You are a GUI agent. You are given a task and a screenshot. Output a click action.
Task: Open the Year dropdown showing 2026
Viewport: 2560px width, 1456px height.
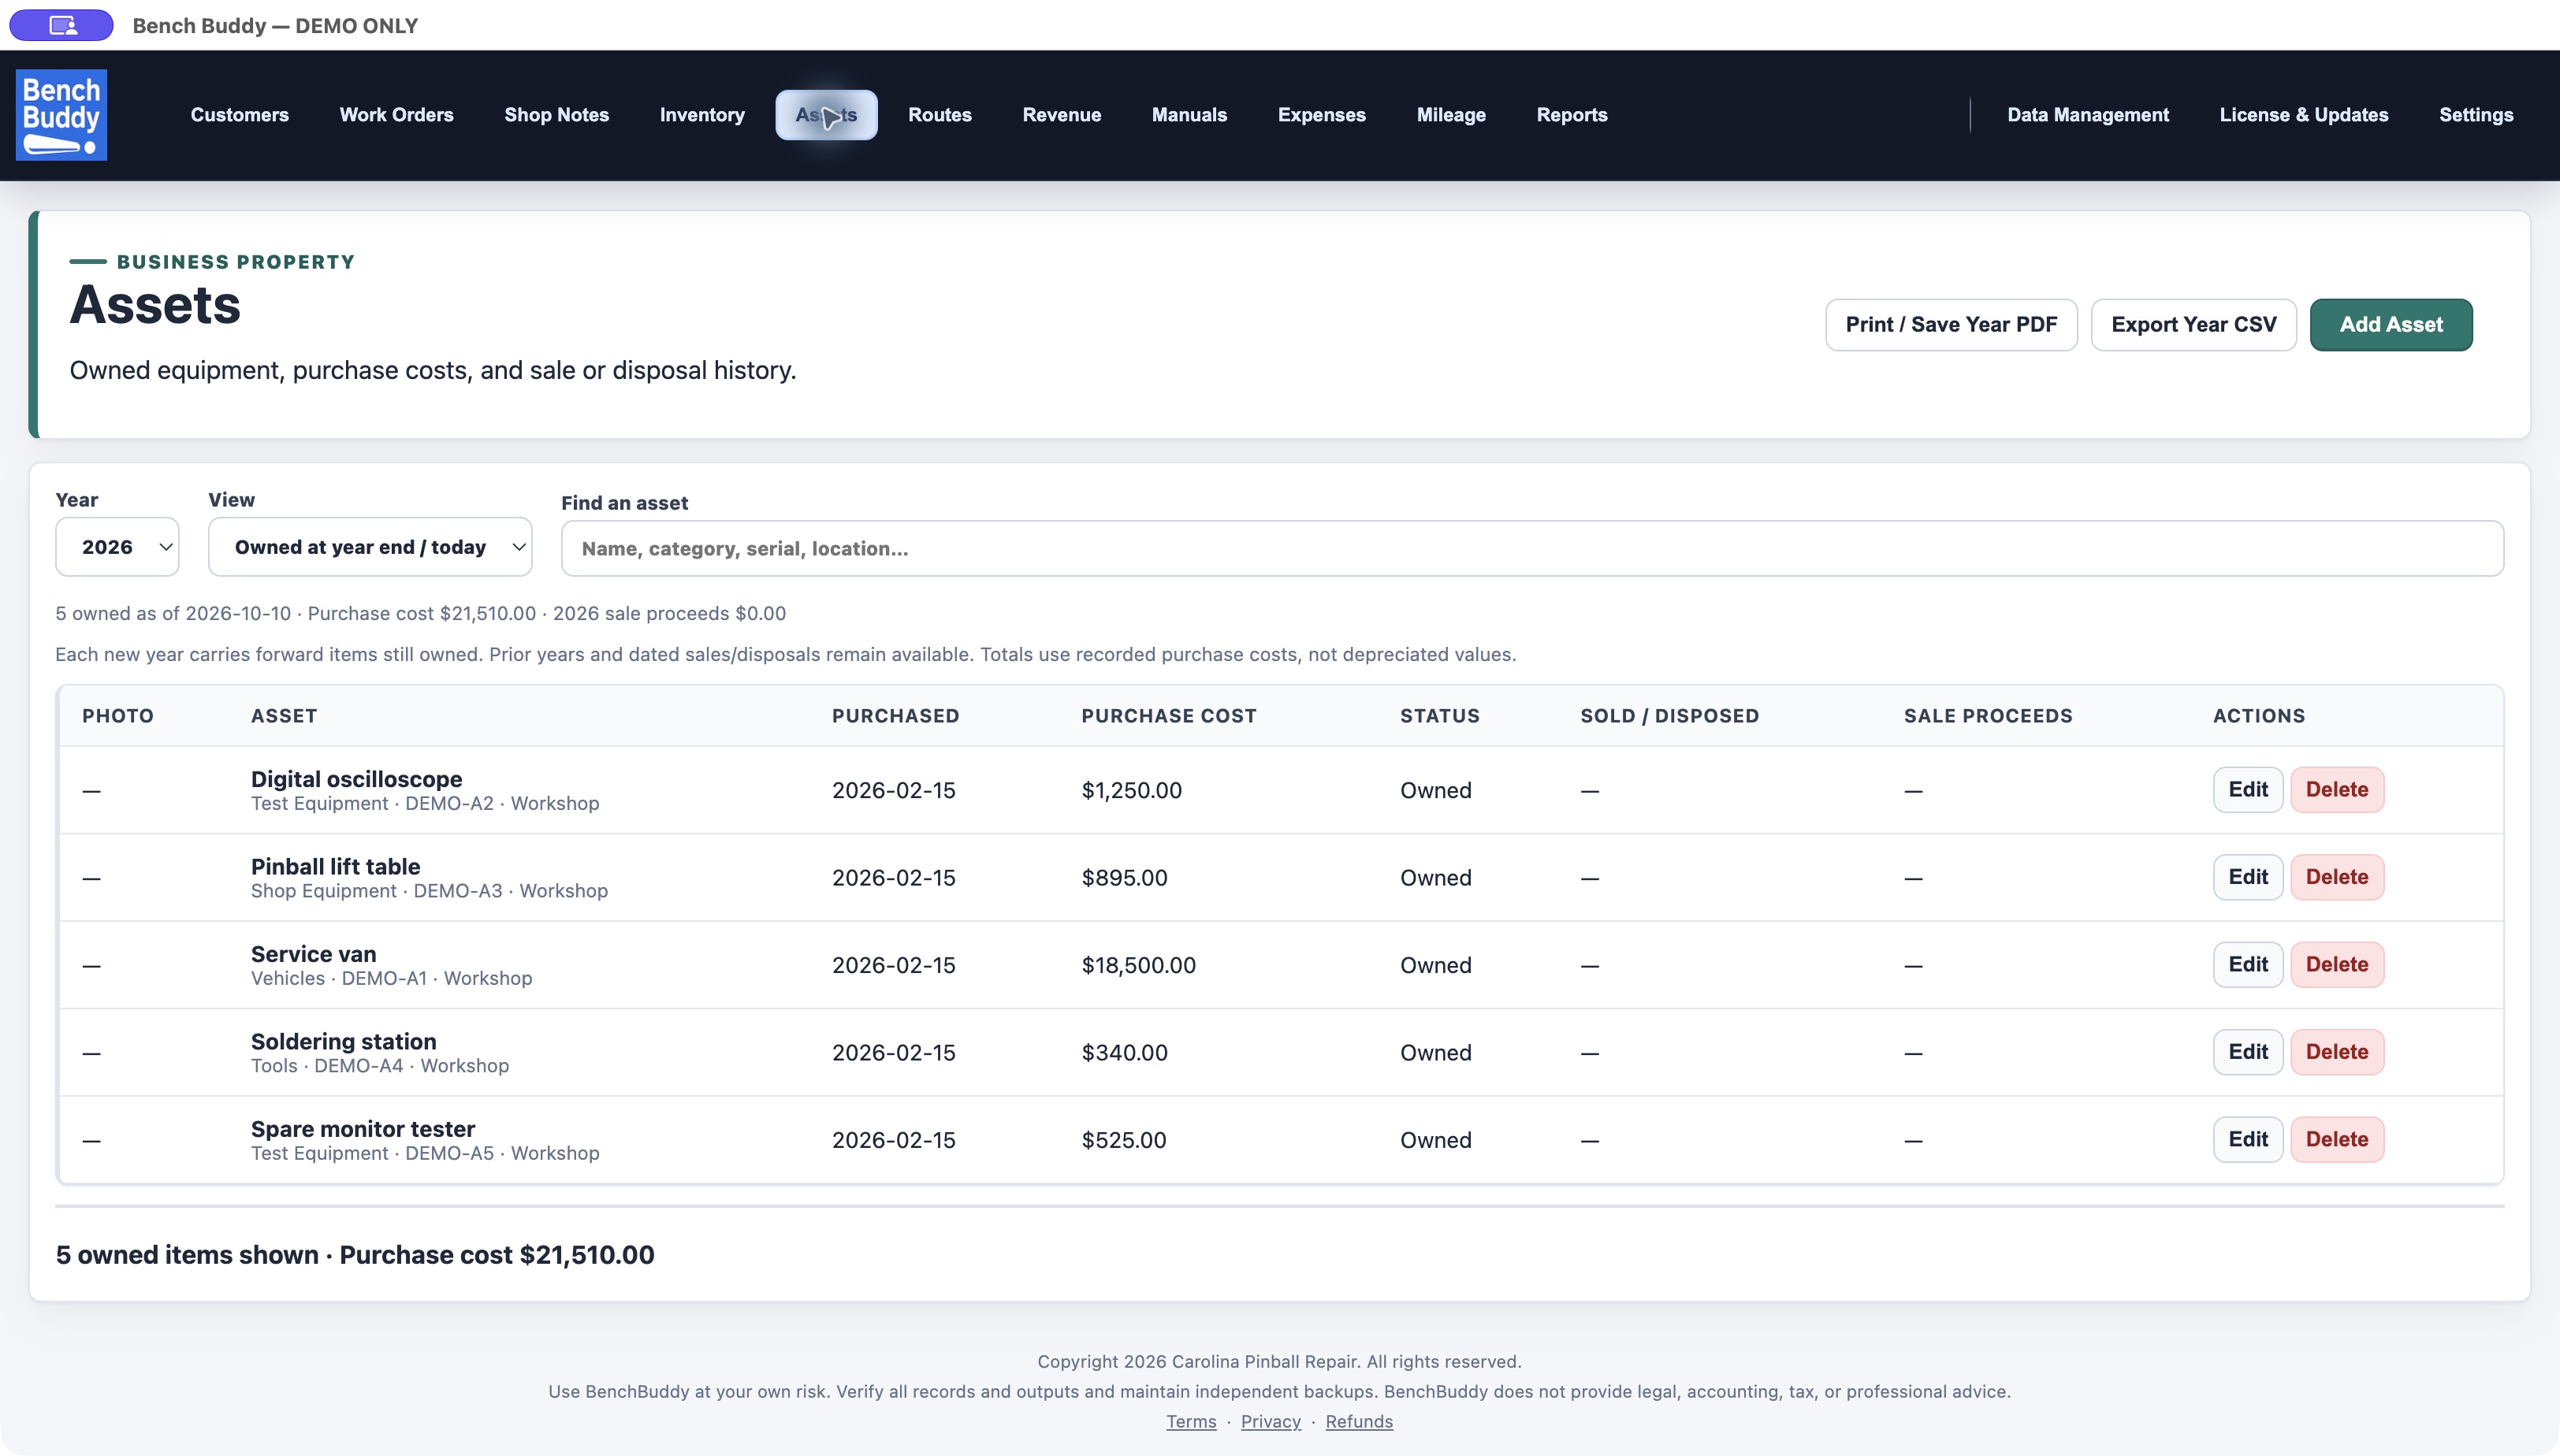point(117,547)
